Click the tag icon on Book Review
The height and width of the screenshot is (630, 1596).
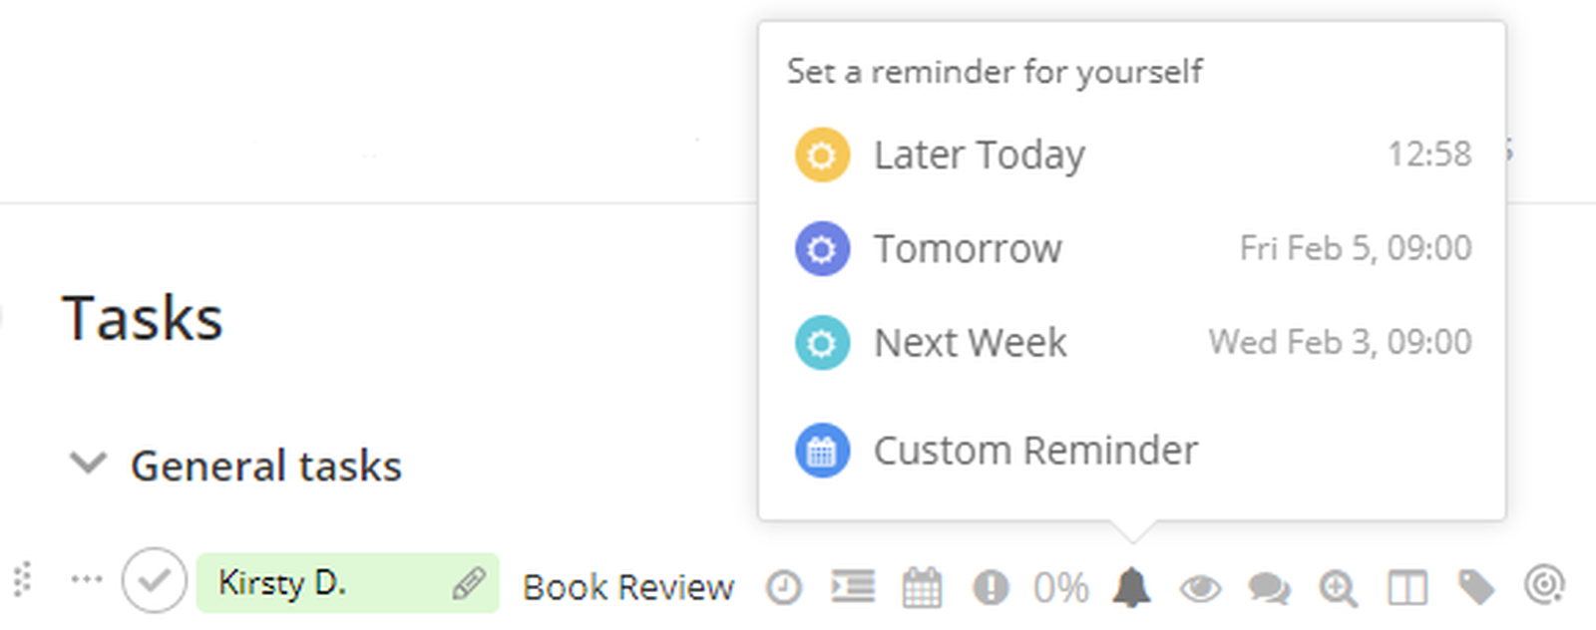tap(1476, 587)
